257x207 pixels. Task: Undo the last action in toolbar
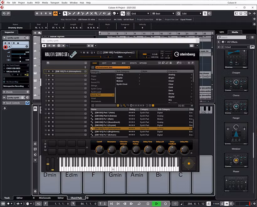point(4,13)
